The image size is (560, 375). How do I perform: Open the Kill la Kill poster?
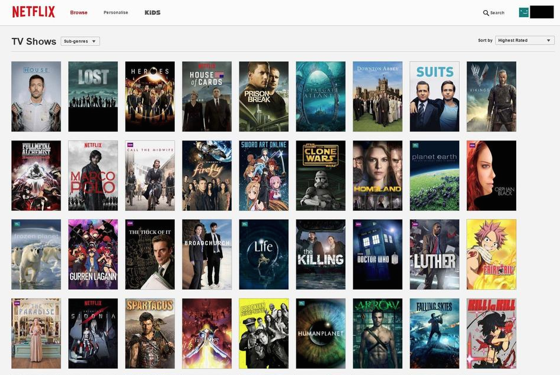click(x=491, y=334)
